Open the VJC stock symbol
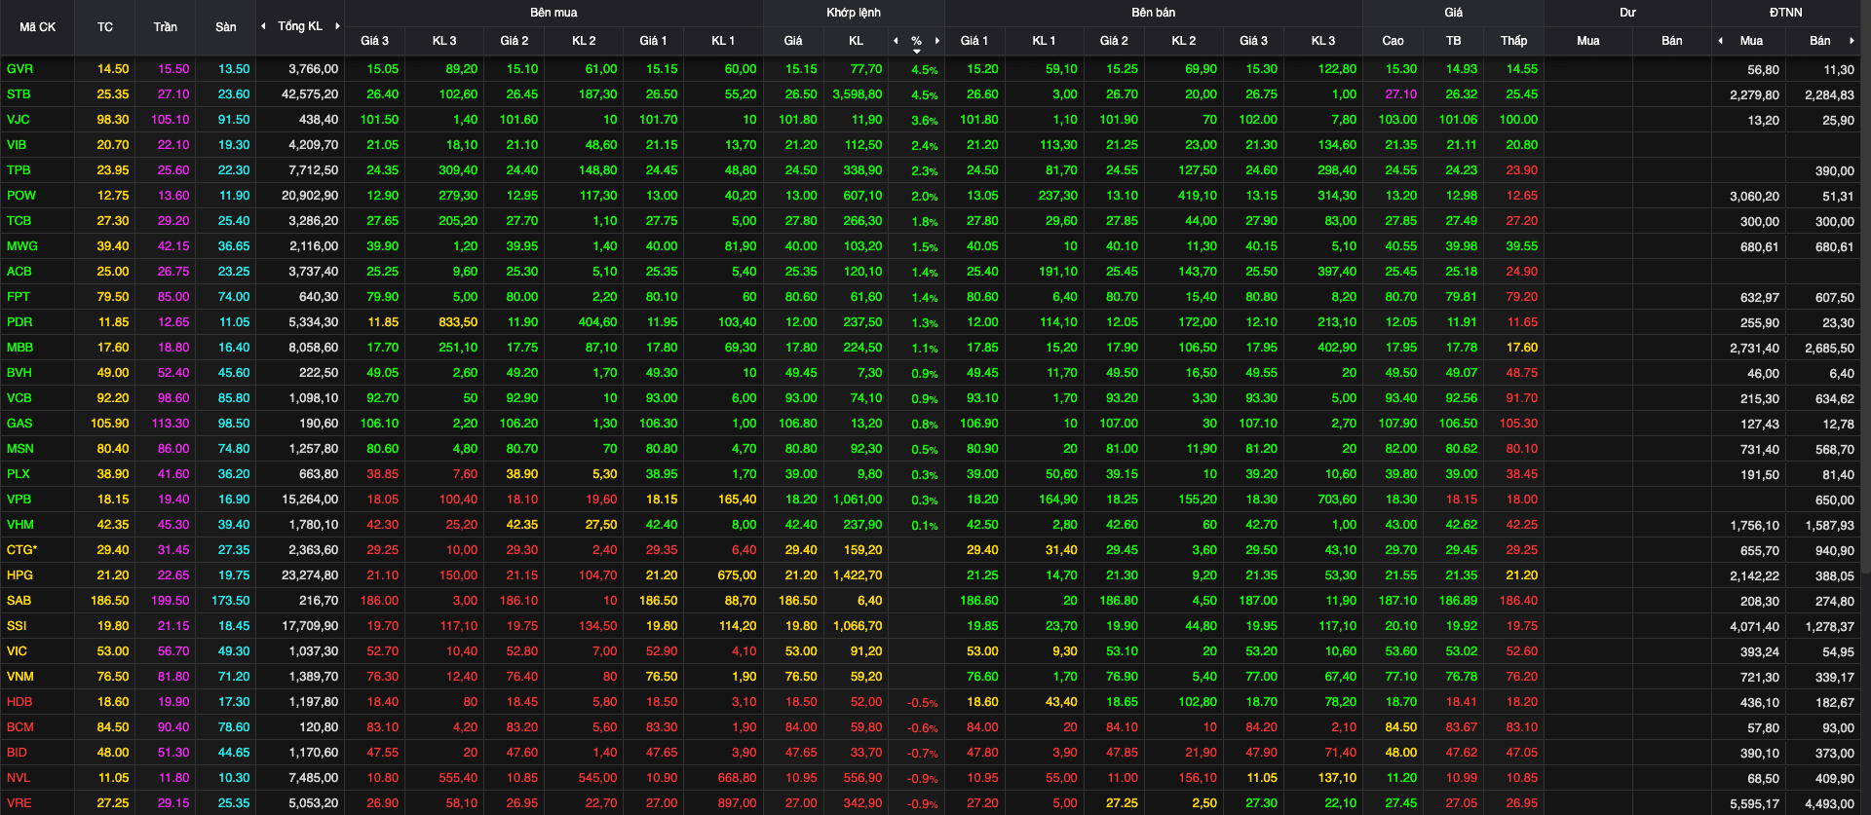 tap(19, 120)
